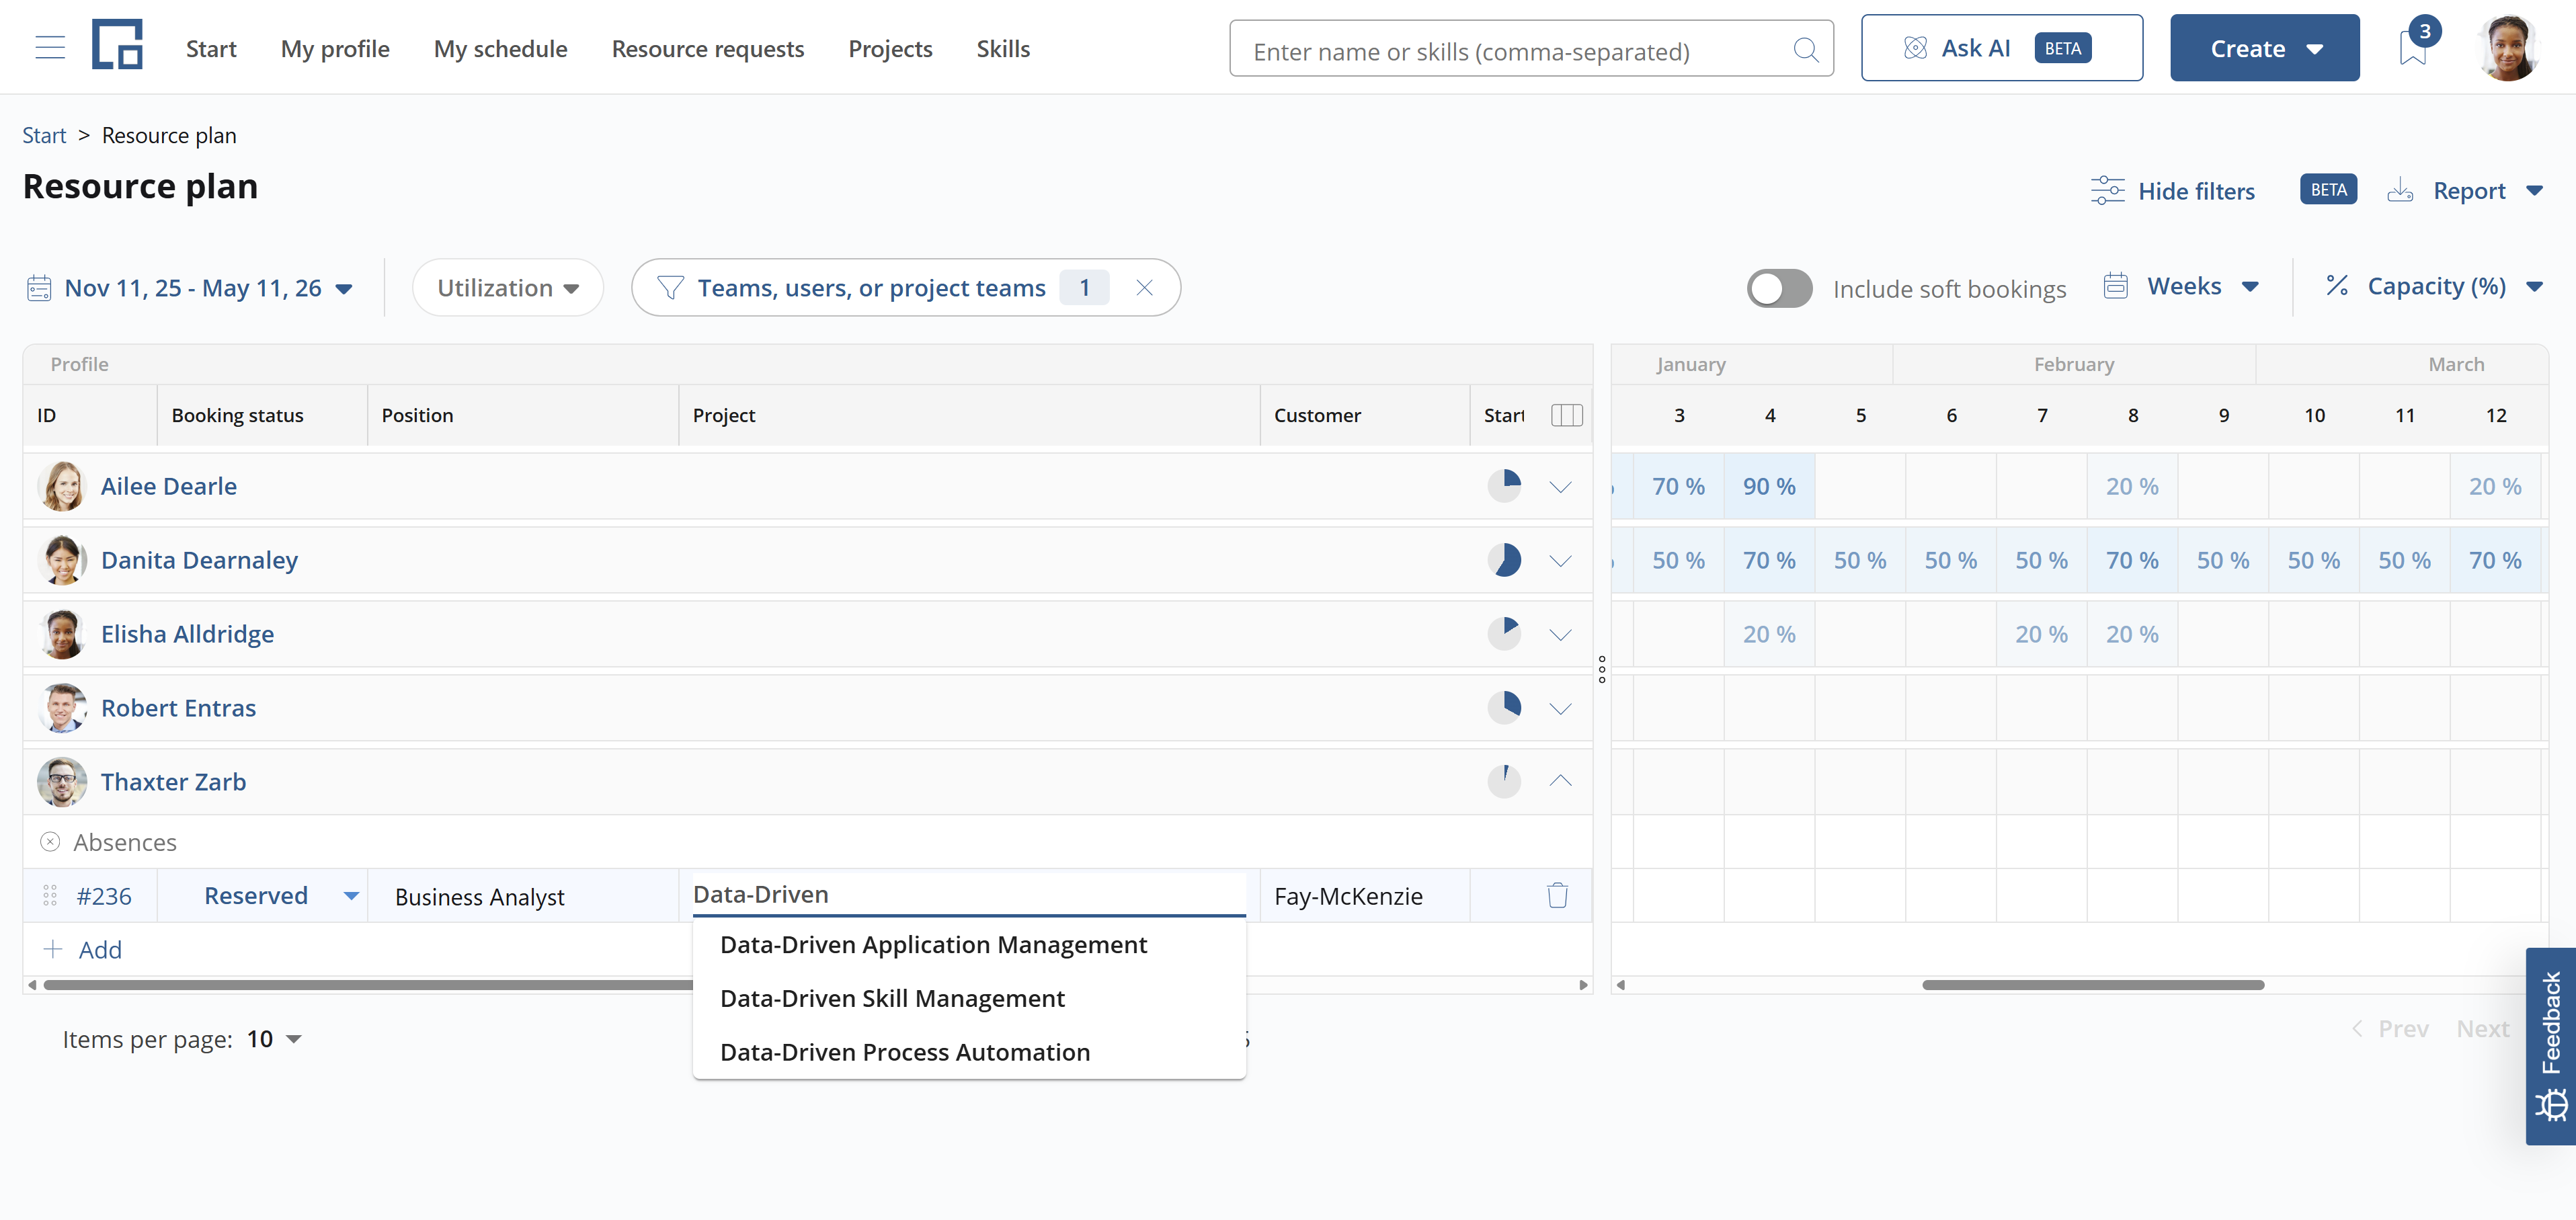Expand Robert Entras's row
The image size is (2576, 1220).
click(x=1560, y=709)
